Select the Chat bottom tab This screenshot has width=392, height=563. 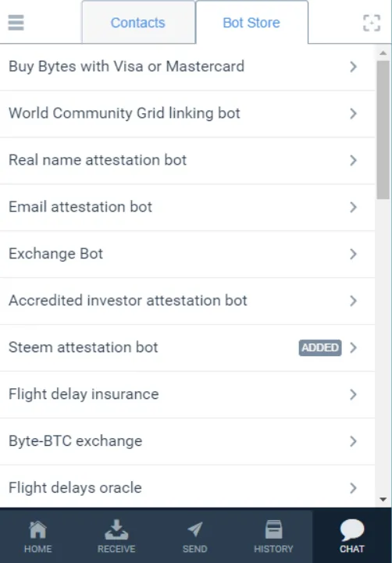click(352, 536)
